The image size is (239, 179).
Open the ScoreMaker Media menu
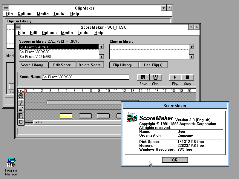click(67, 33)
